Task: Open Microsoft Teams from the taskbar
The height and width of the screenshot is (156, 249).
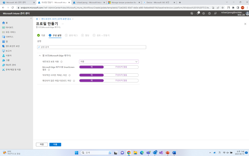Action: click(x=148, y=153)
